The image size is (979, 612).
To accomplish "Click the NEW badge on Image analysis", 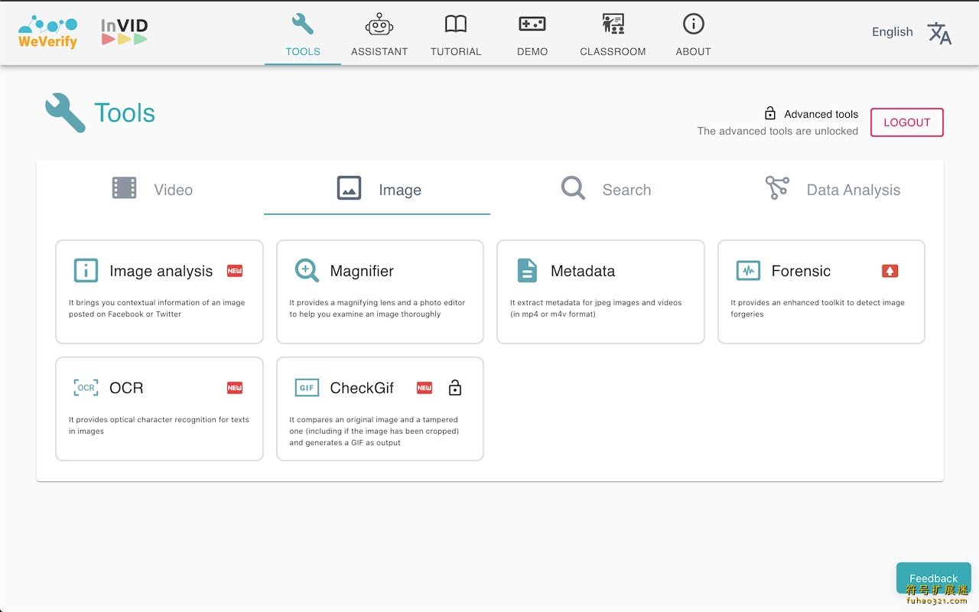I will click(x=235, y=271).
